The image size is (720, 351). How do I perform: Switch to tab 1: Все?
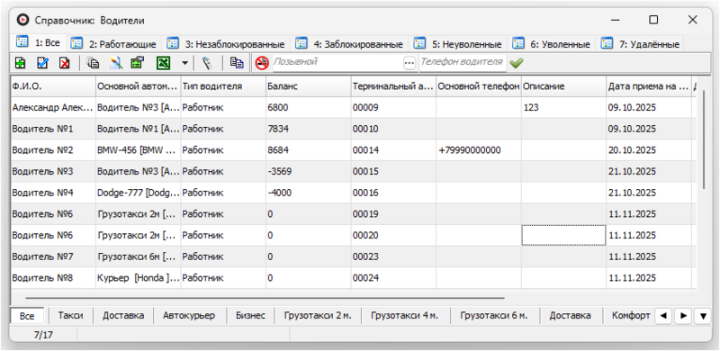click(x=40, y=42)
